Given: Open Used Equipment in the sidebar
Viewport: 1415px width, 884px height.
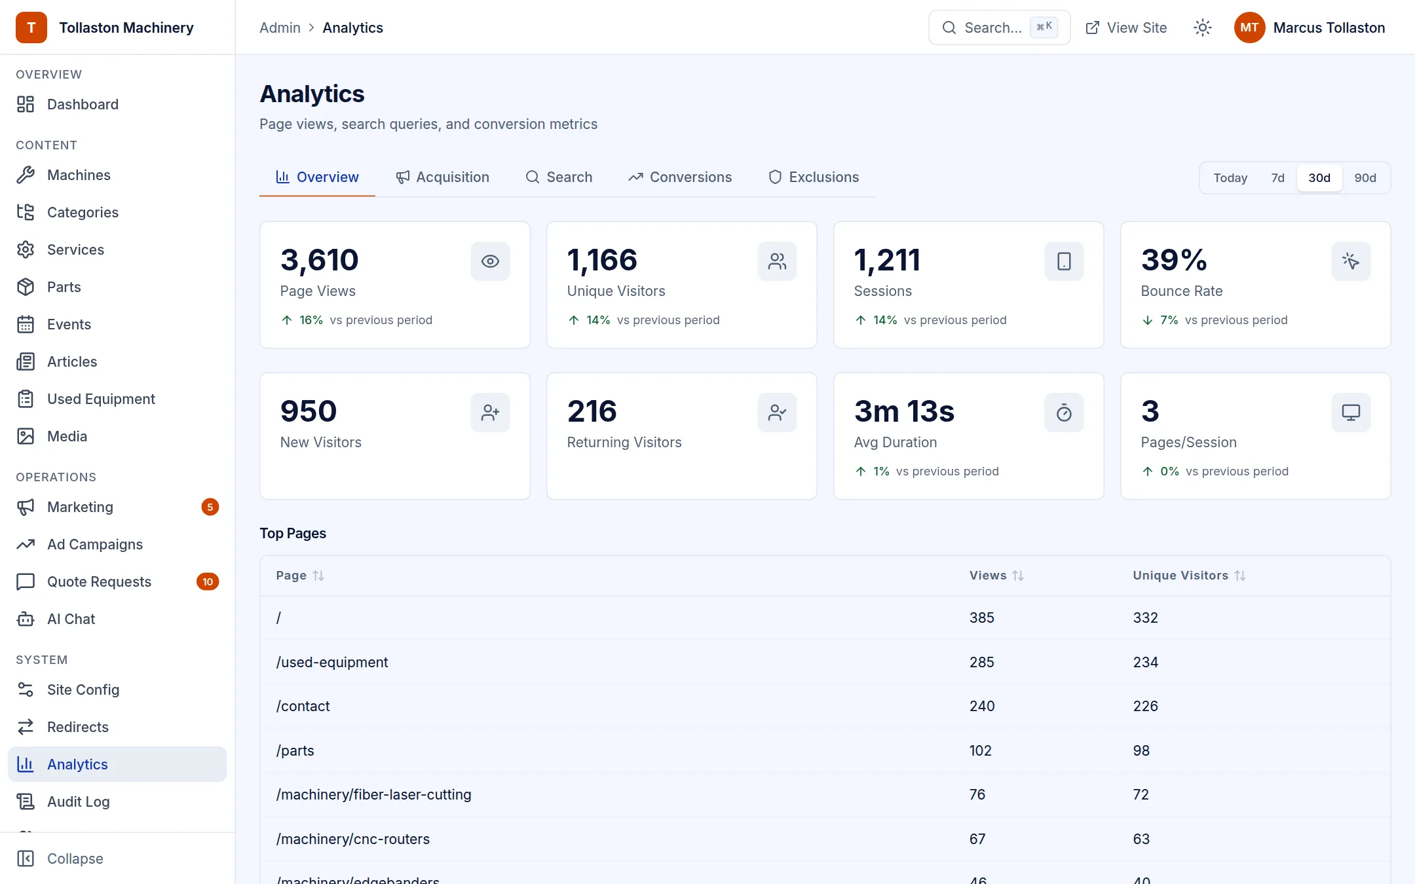Looking at the screenshot, I should click(x=117, y=399).
